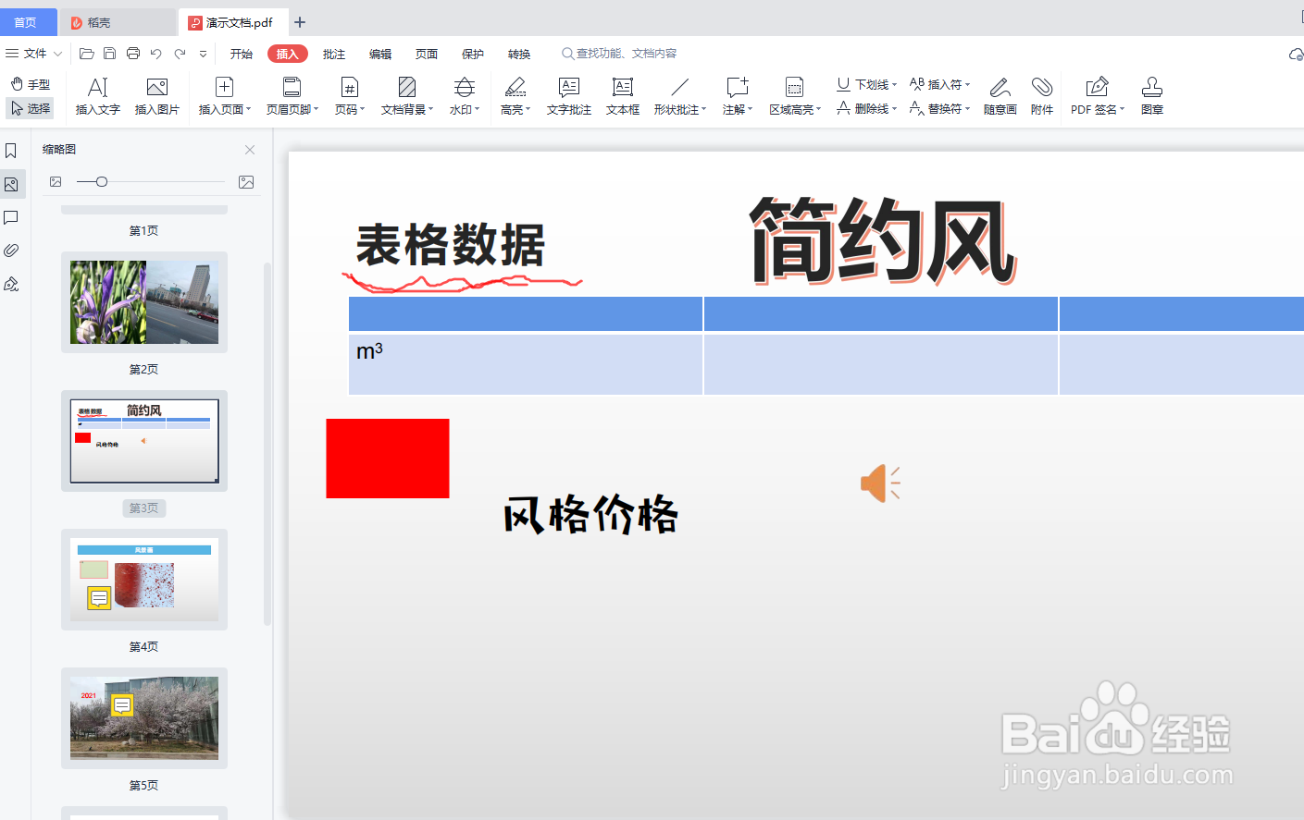Click the cloud sync icon at top right

1296,55
